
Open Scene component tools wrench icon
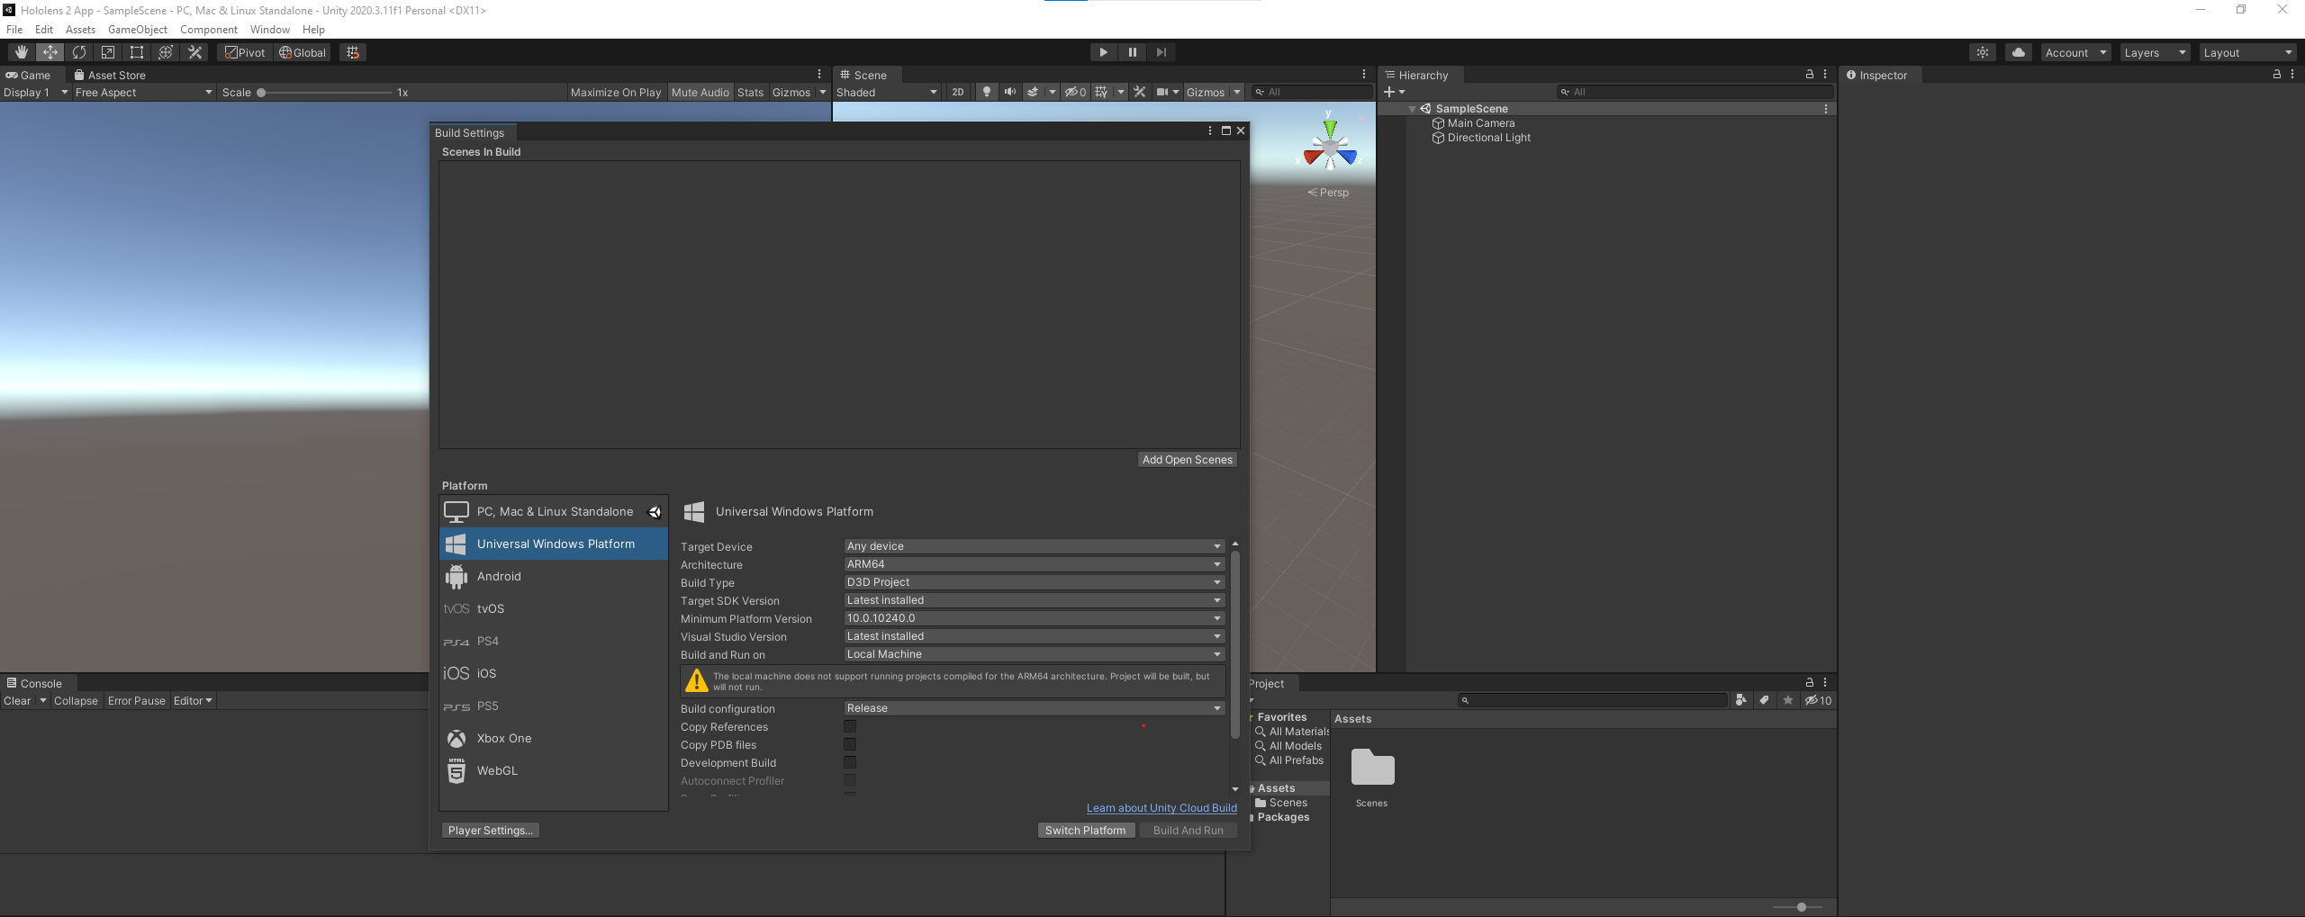pos(1140,92)
